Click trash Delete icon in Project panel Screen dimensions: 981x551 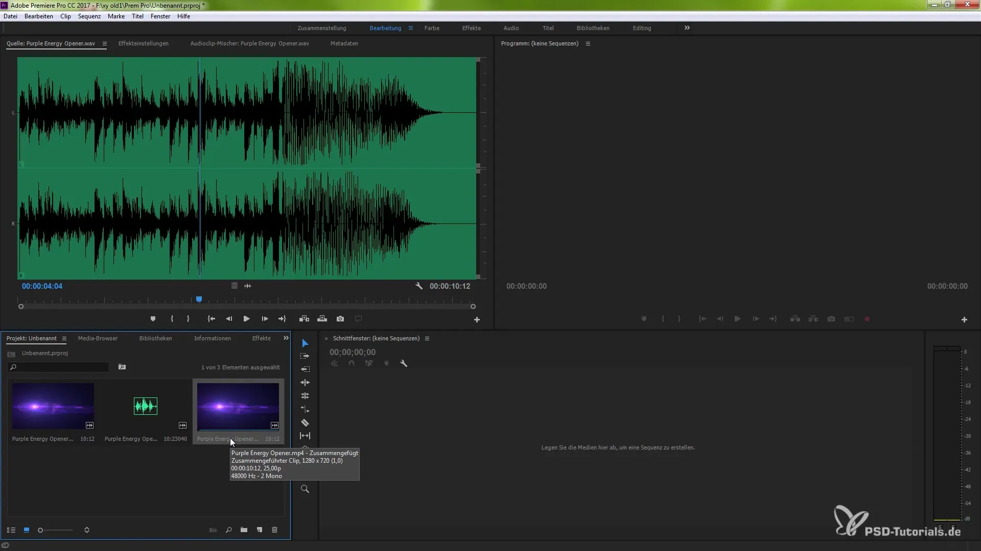pyautogui.click(x=274, y=530)
